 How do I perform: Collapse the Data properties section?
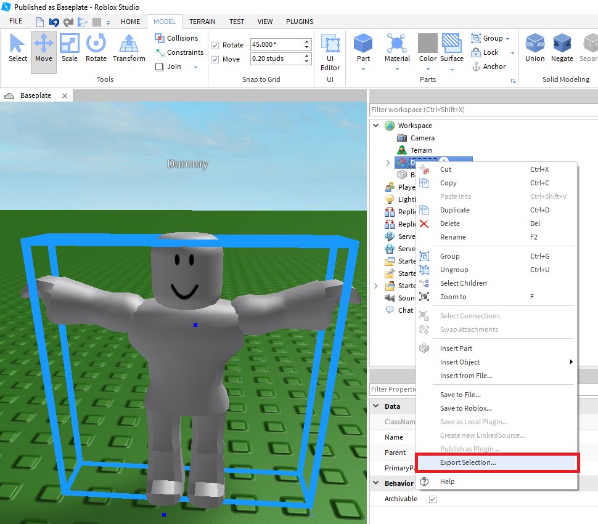[376, 406]
